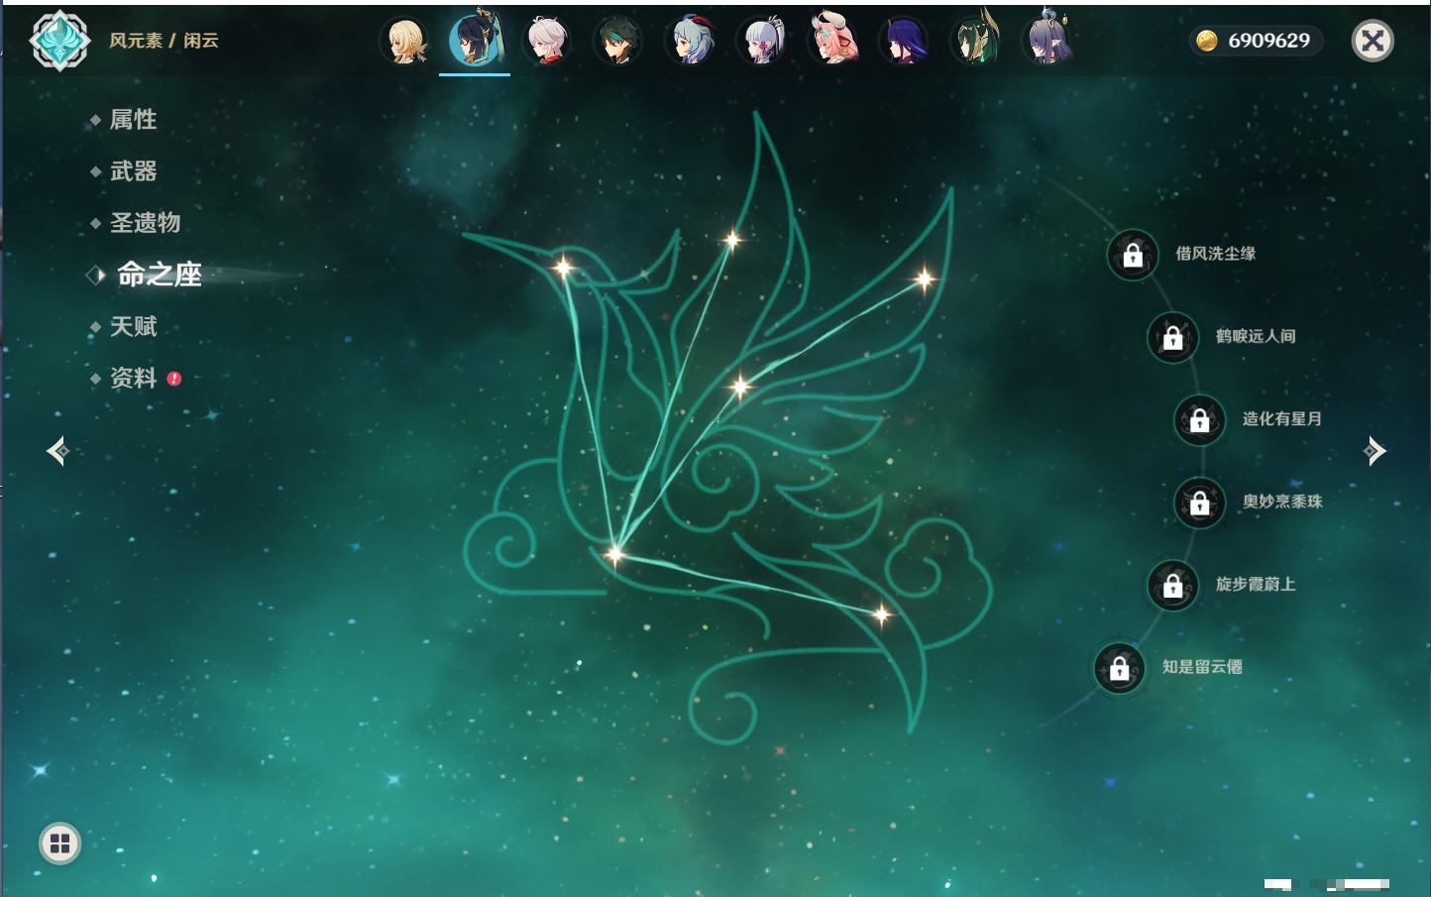Click the 造化有星月 constellation name
Viewport: 1431px width, 897px height.
point(1282,418)
